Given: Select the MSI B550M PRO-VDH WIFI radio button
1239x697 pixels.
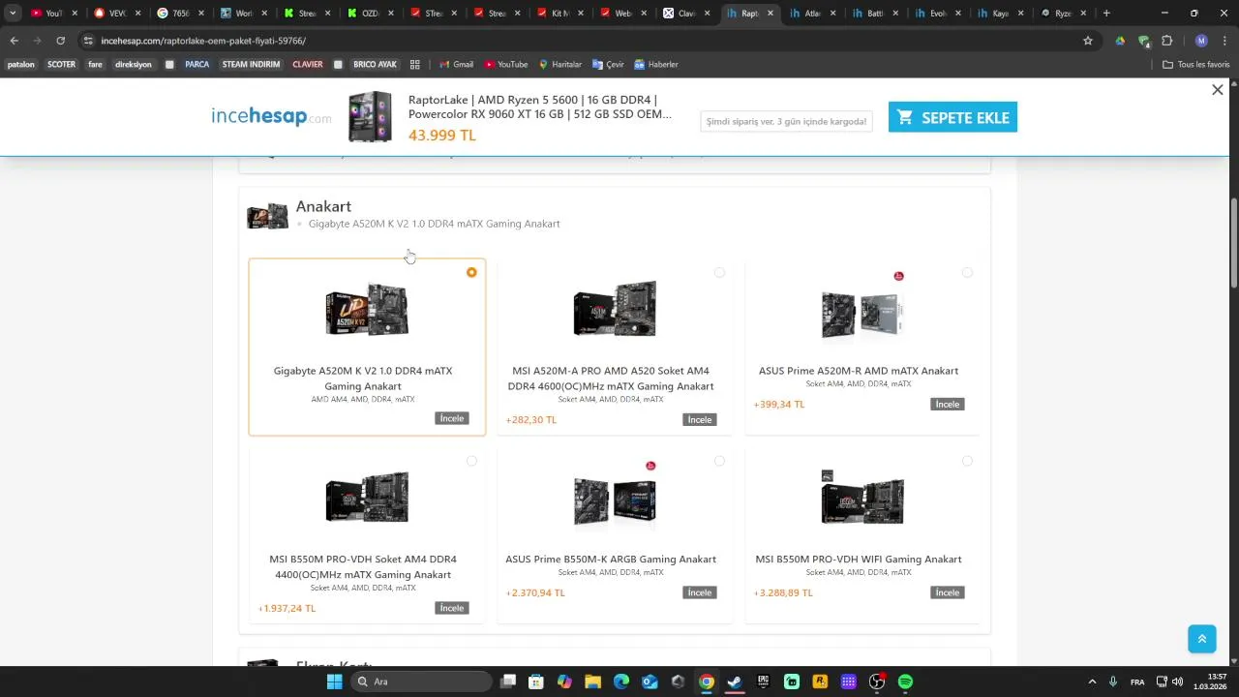Looking at the screenshot, I should (x=967, y=461).
